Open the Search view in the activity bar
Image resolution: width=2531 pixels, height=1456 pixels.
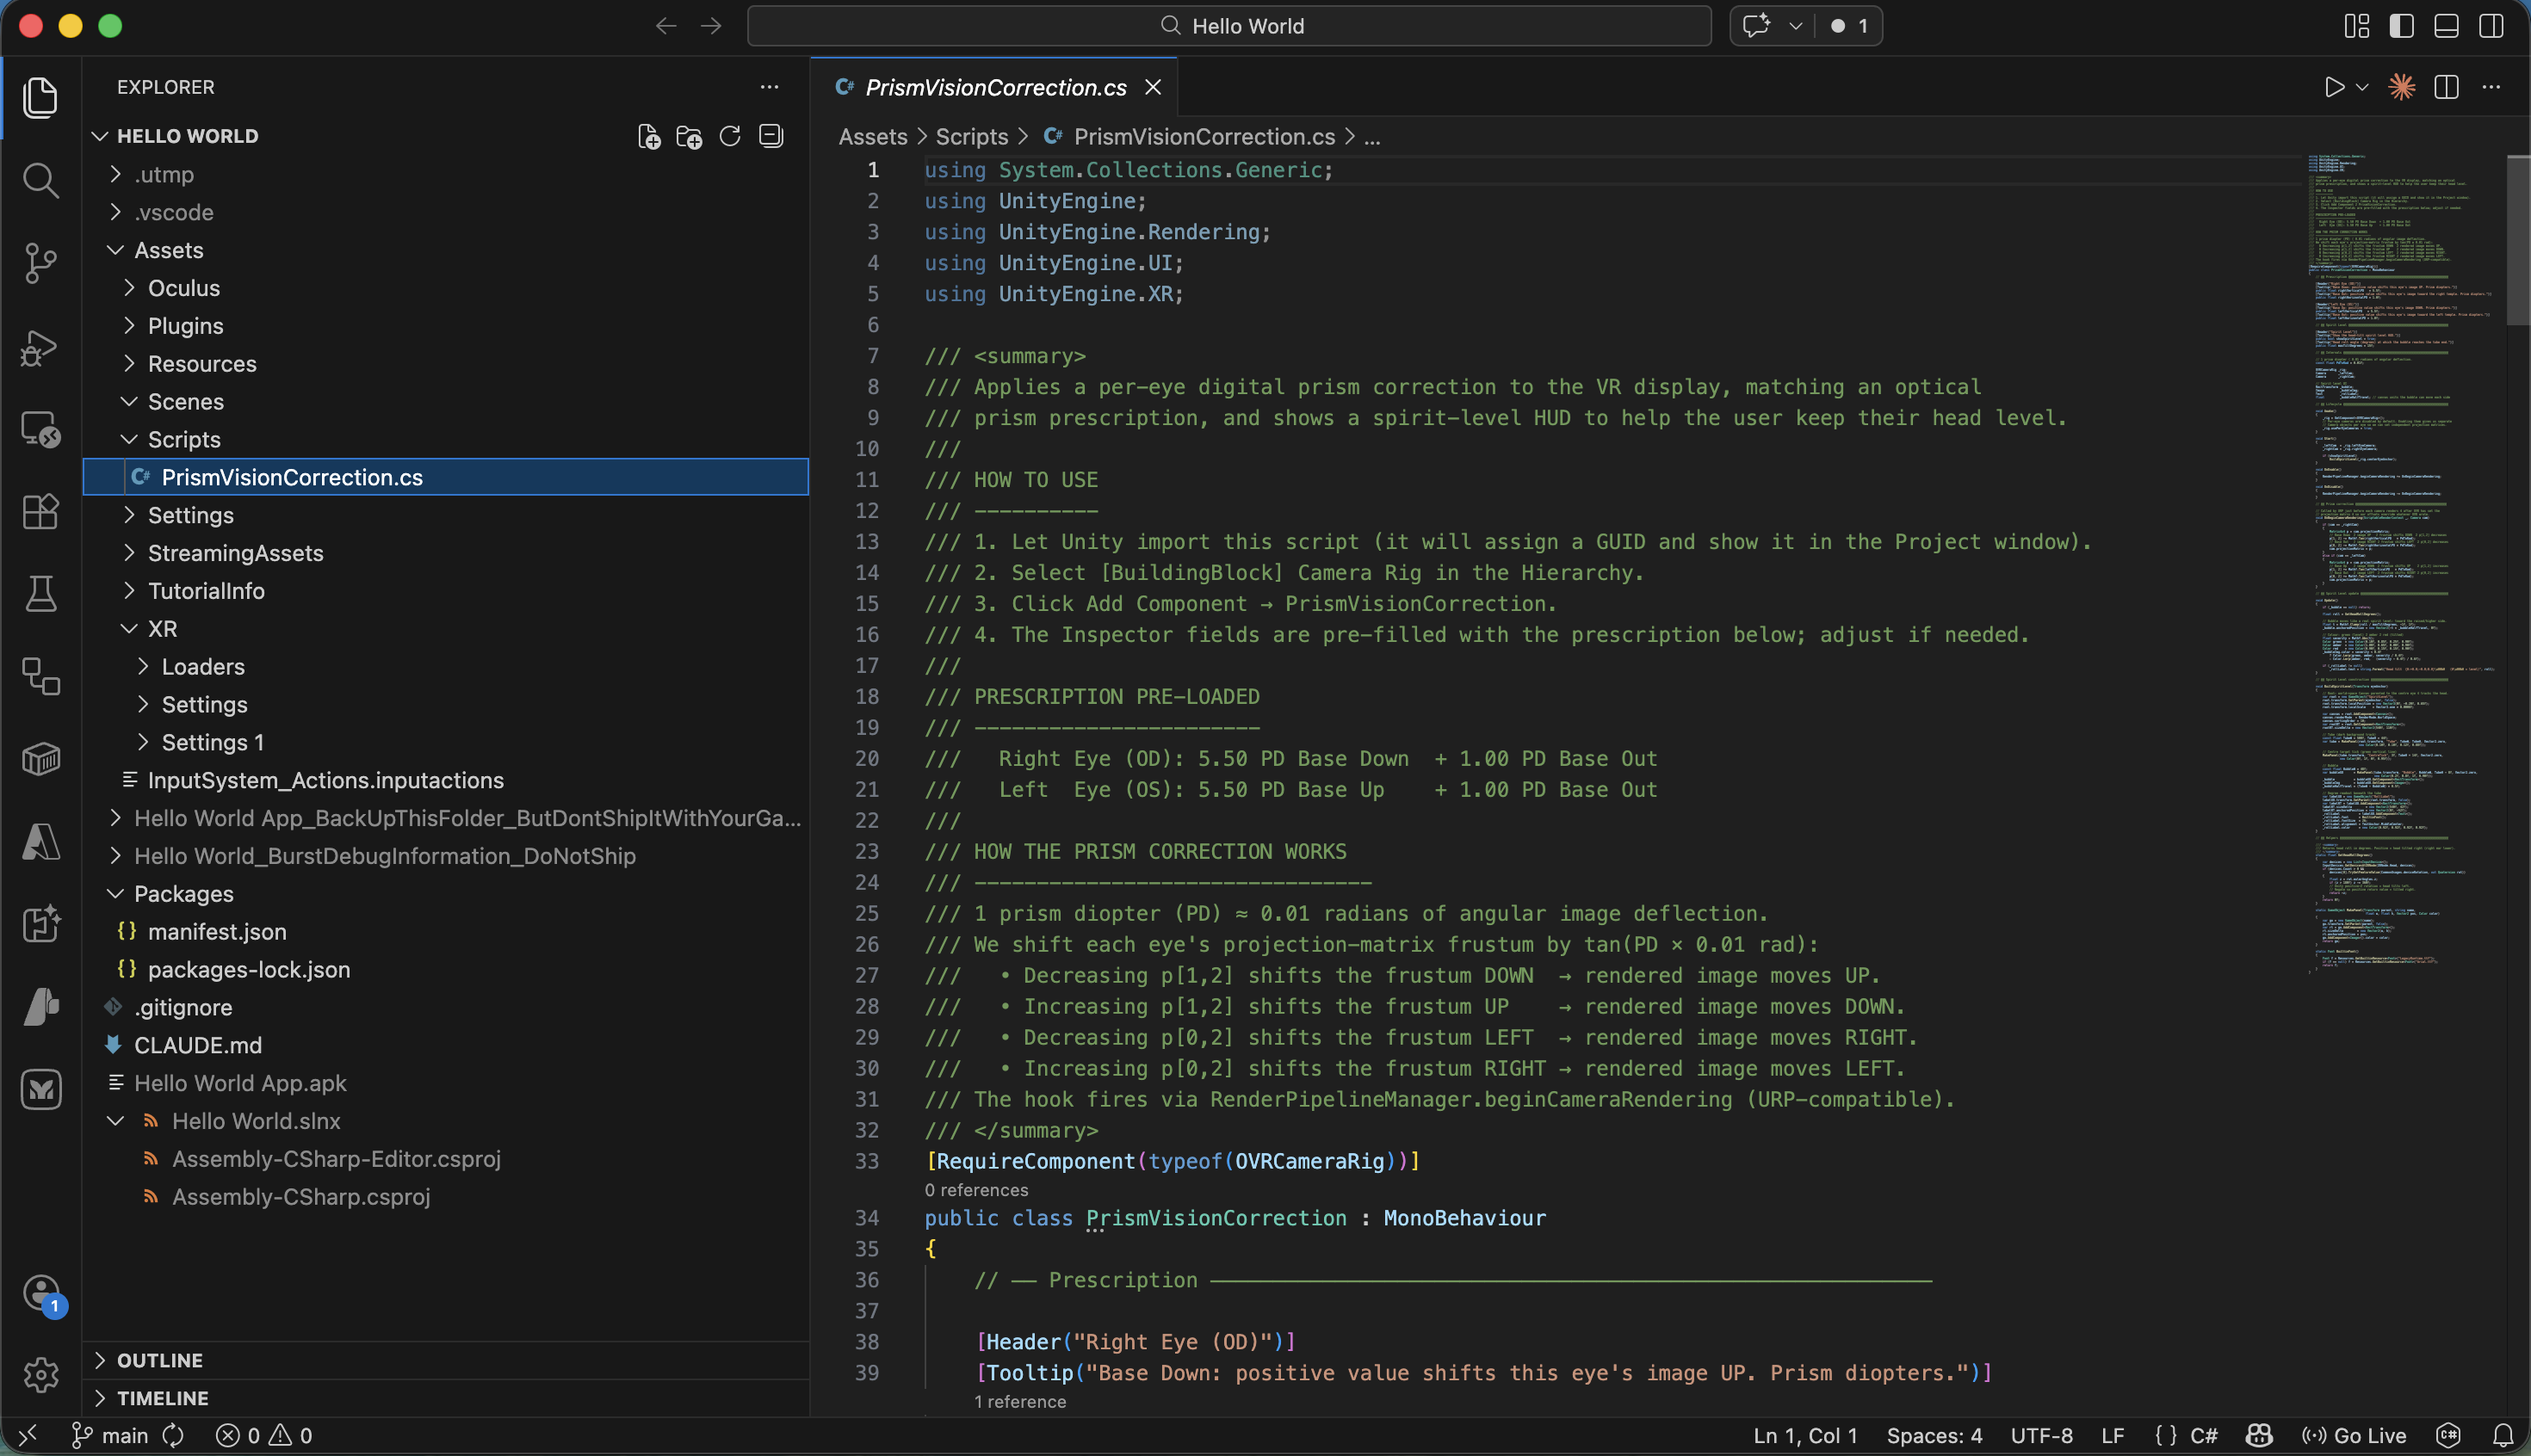click(x=41, y=181)
